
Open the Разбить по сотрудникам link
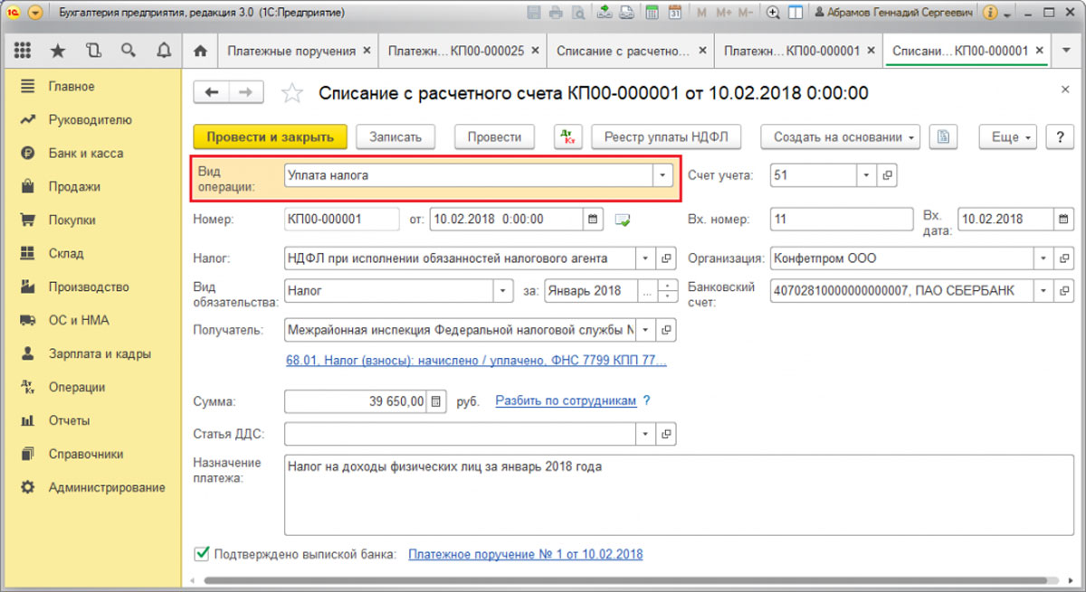click(566, 400)
